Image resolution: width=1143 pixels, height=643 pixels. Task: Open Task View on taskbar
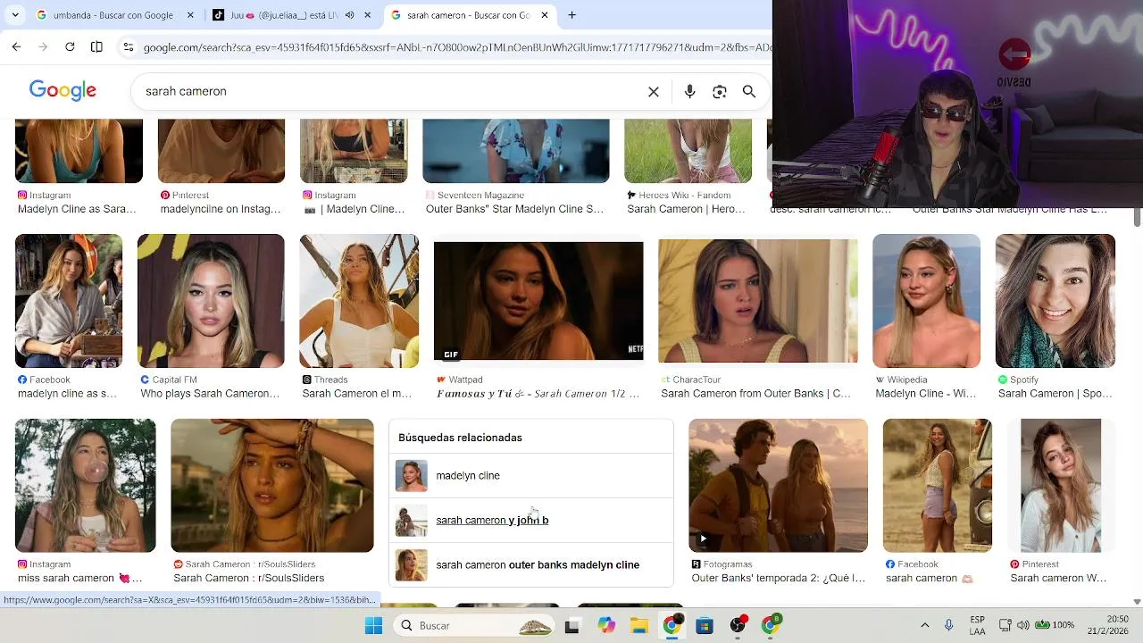(571, 626)
